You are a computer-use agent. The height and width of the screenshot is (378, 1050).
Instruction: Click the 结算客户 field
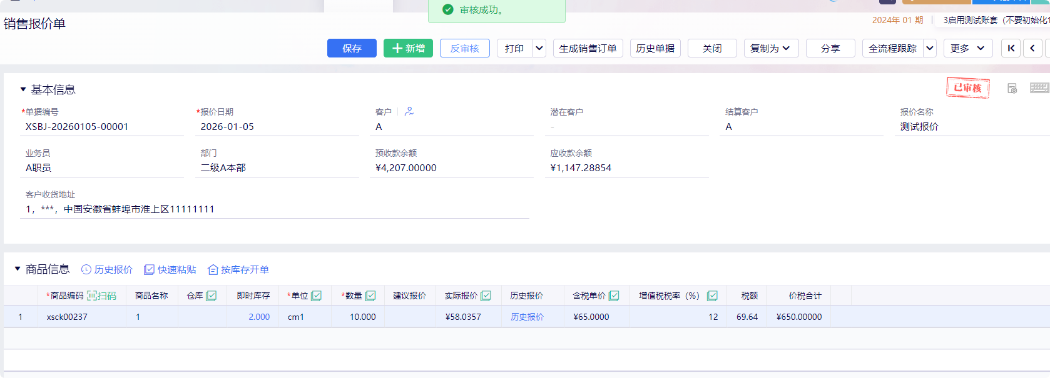coord(802,127)
